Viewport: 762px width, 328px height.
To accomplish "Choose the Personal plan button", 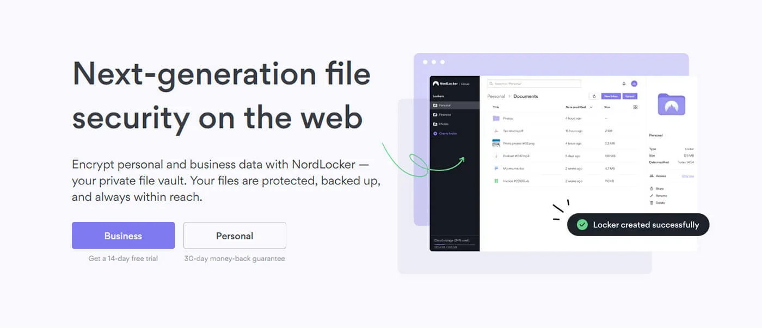I will coord(235,236).
